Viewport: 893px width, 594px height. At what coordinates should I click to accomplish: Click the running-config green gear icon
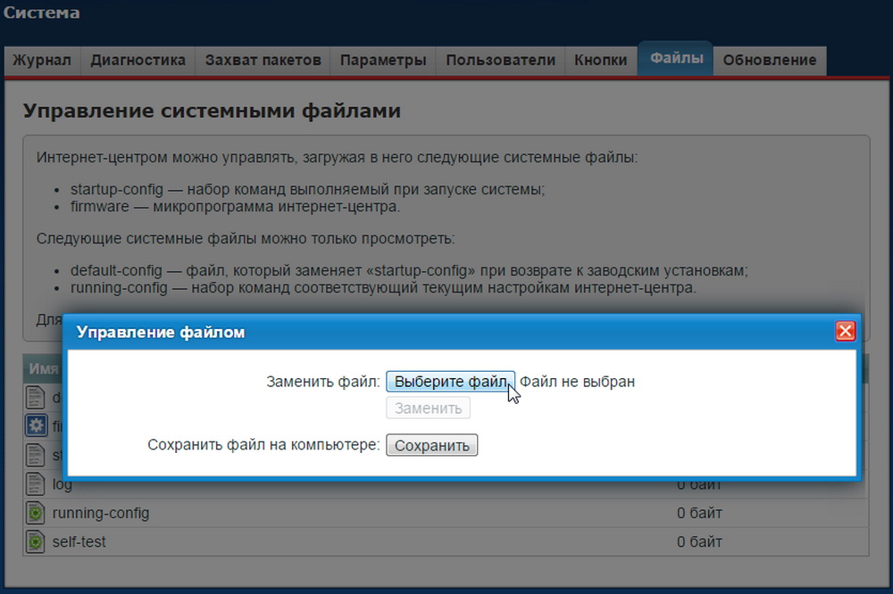(x=34, y=513)
